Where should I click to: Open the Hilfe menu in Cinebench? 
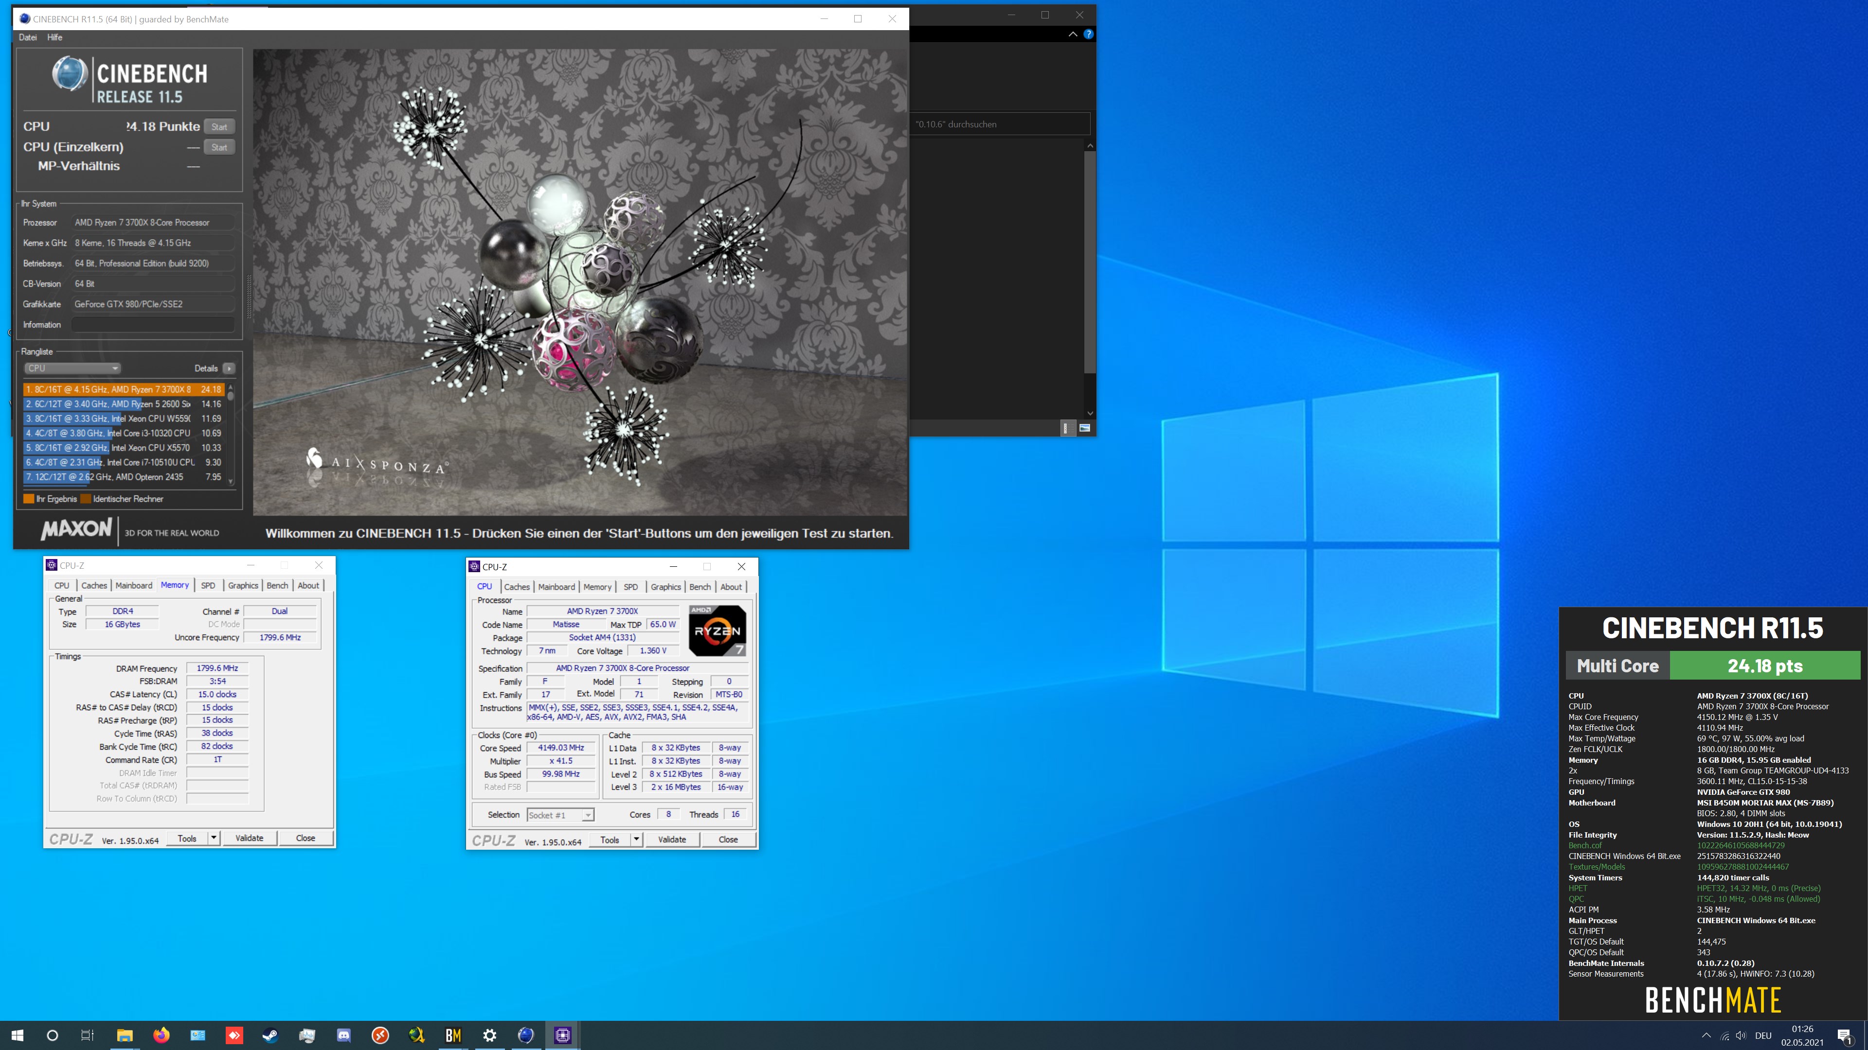click(54, 37)
